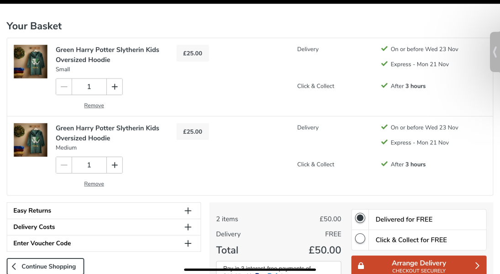Go back with Continue Shopping

(x=45, y=266)
